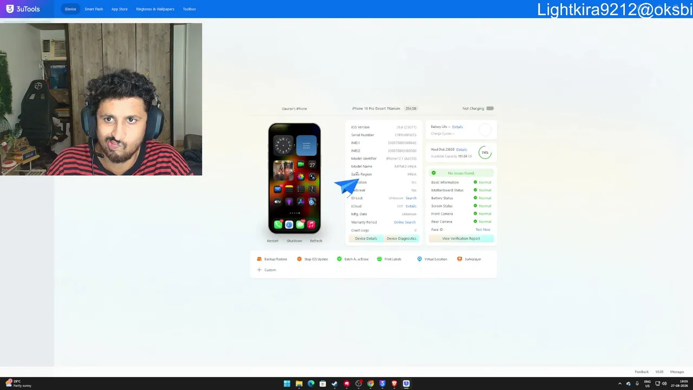Open iCloud Details link
This screenshot has height=390, width=693.
pyautogui.click(x=411, y=206)
